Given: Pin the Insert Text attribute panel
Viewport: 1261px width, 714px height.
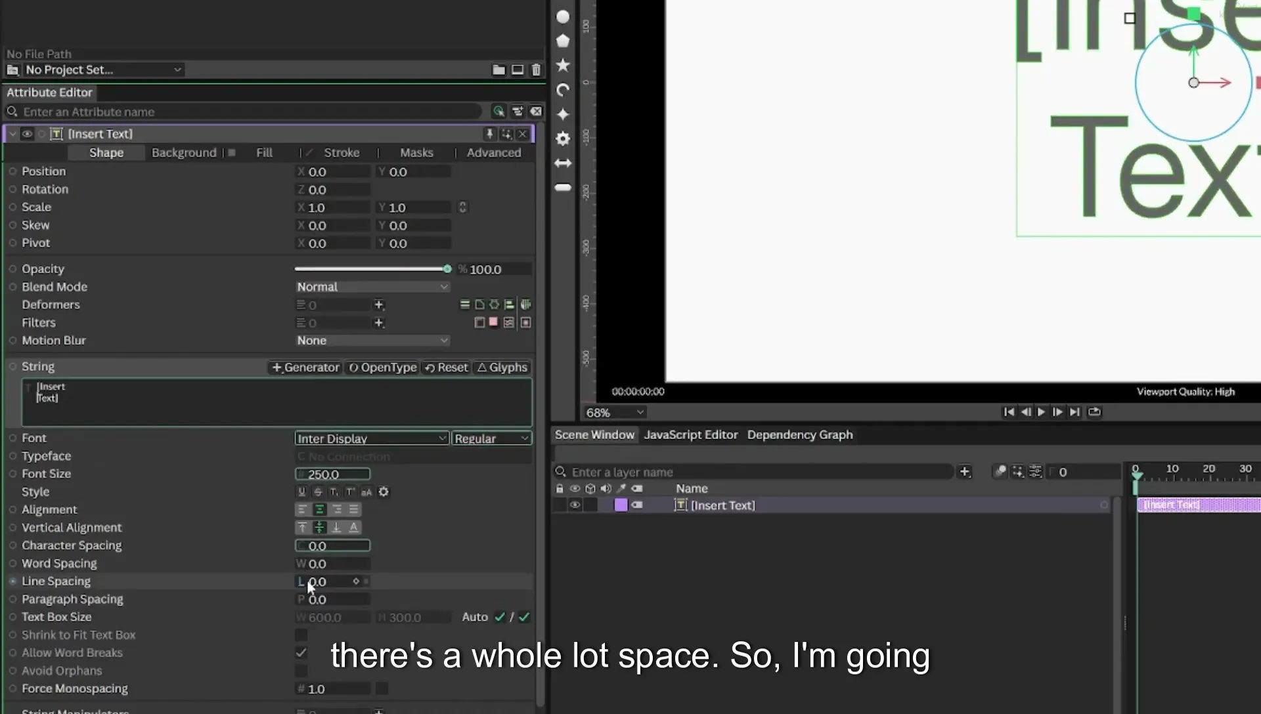Looking at the screenshot, I should (489, 134).
